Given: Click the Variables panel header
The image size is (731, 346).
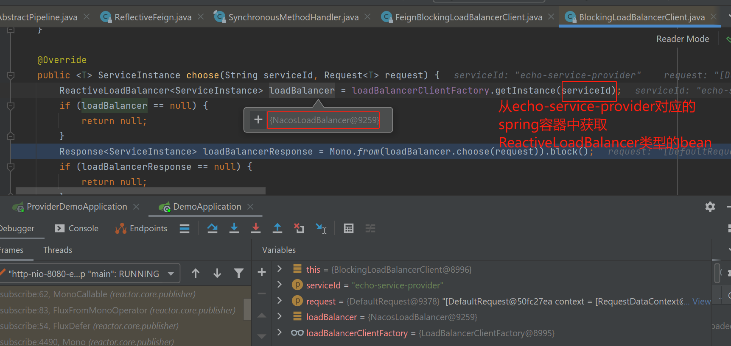Looking at the screenshot, I should click(x=279, y=250).
